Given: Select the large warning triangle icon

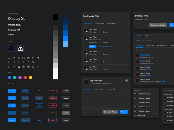Looking at the screenshot, I should (21, 48).
